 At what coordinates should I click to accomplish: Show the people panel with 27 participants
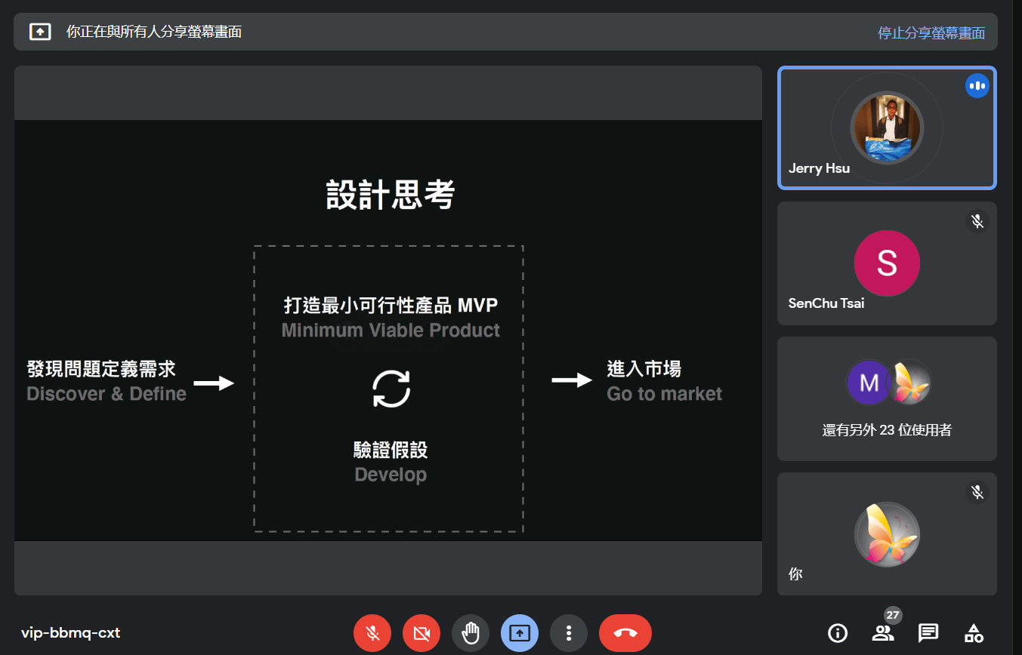pos(882,633)
